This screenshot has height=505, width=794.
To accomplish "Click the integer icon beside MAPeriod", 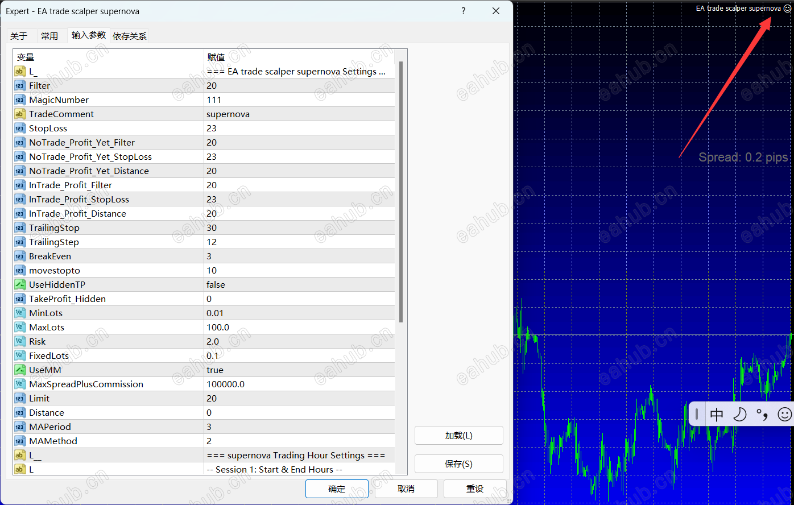I will coord(20,427).
